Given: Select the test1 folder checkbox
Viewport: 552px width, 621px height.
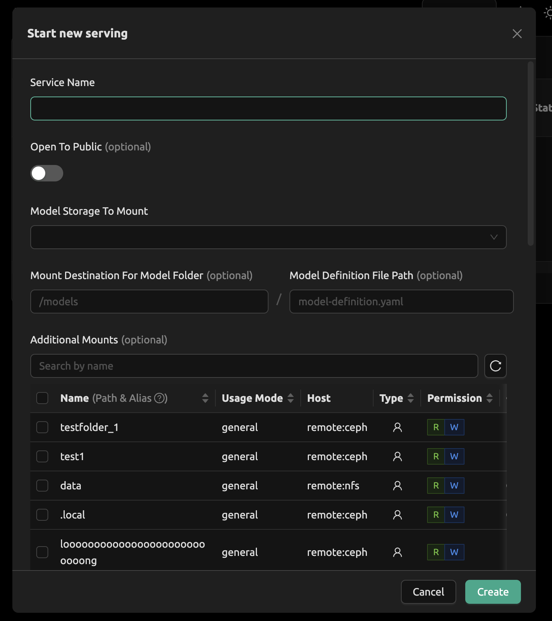Looking at the screenshot, I should pyautogui.click(x=42, y=456).
